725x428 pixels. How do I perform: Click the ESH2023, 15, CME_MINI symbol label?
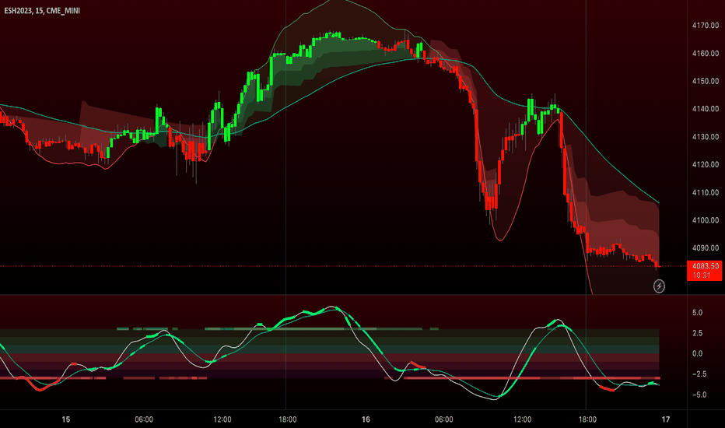(42, 10)
